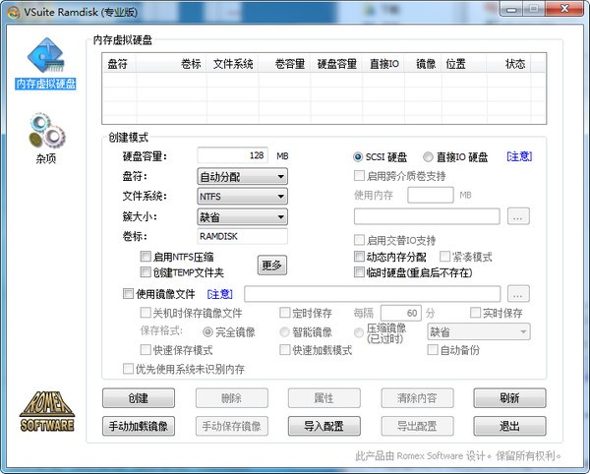
Task: Sort by the 镜像 column header
Action: pyautogui.click(x=423, y=64)
